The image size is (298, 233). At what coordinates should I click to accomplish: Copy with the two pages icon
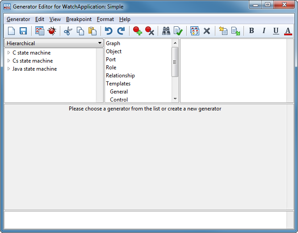point(80,31)
